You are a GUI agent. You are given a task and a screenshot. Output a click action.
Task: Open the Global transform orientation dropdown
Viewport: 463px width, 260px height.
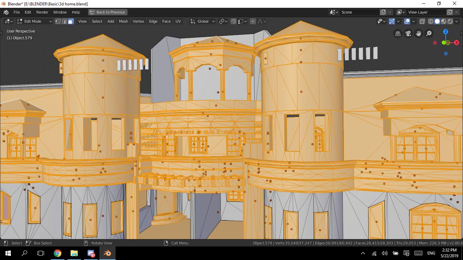click(203, 21)
